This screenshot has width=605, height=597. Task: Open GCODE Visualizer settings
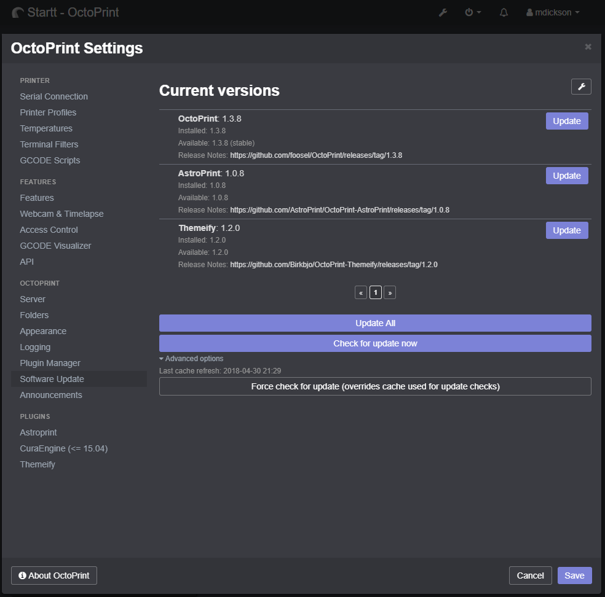point(55,246)
